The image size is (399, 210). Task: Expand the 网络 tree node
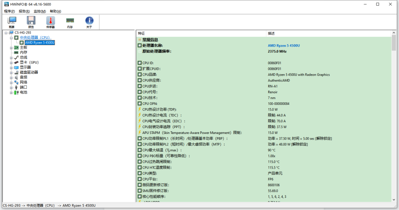click(11, 82)
